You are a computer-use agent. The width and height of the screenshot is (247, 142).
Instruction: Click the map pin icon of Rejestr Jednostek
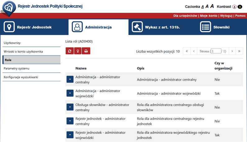(x=9, y=27)
